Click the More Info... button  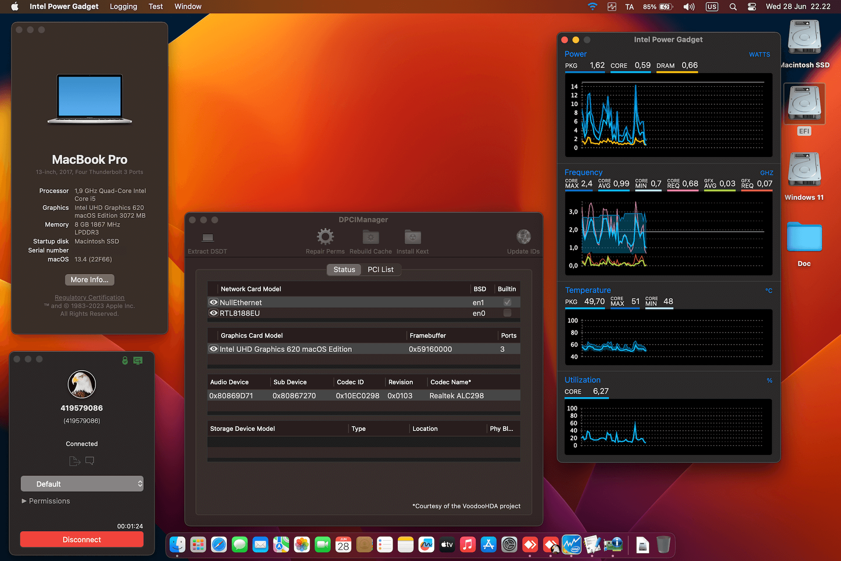[89, 280]
